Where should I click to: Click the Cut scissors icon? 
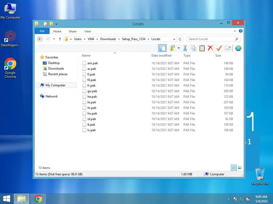pyautogui.click(x=185, y=48)
